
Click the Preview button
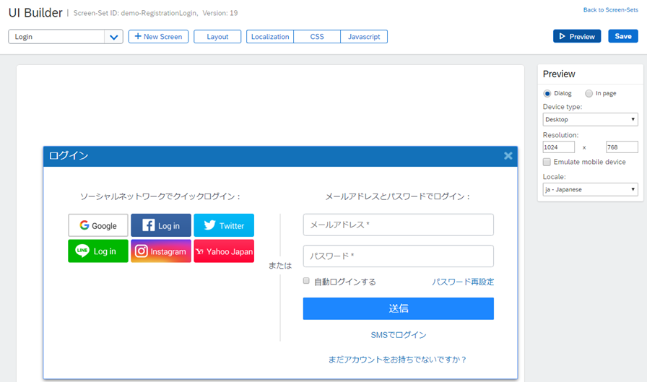tap(577, 36)
